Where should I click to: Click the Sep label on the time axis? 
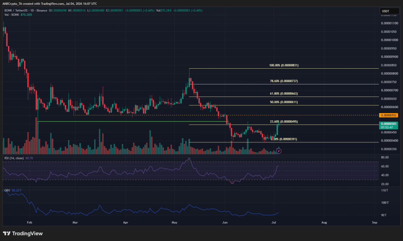click(x=374, y=222)
